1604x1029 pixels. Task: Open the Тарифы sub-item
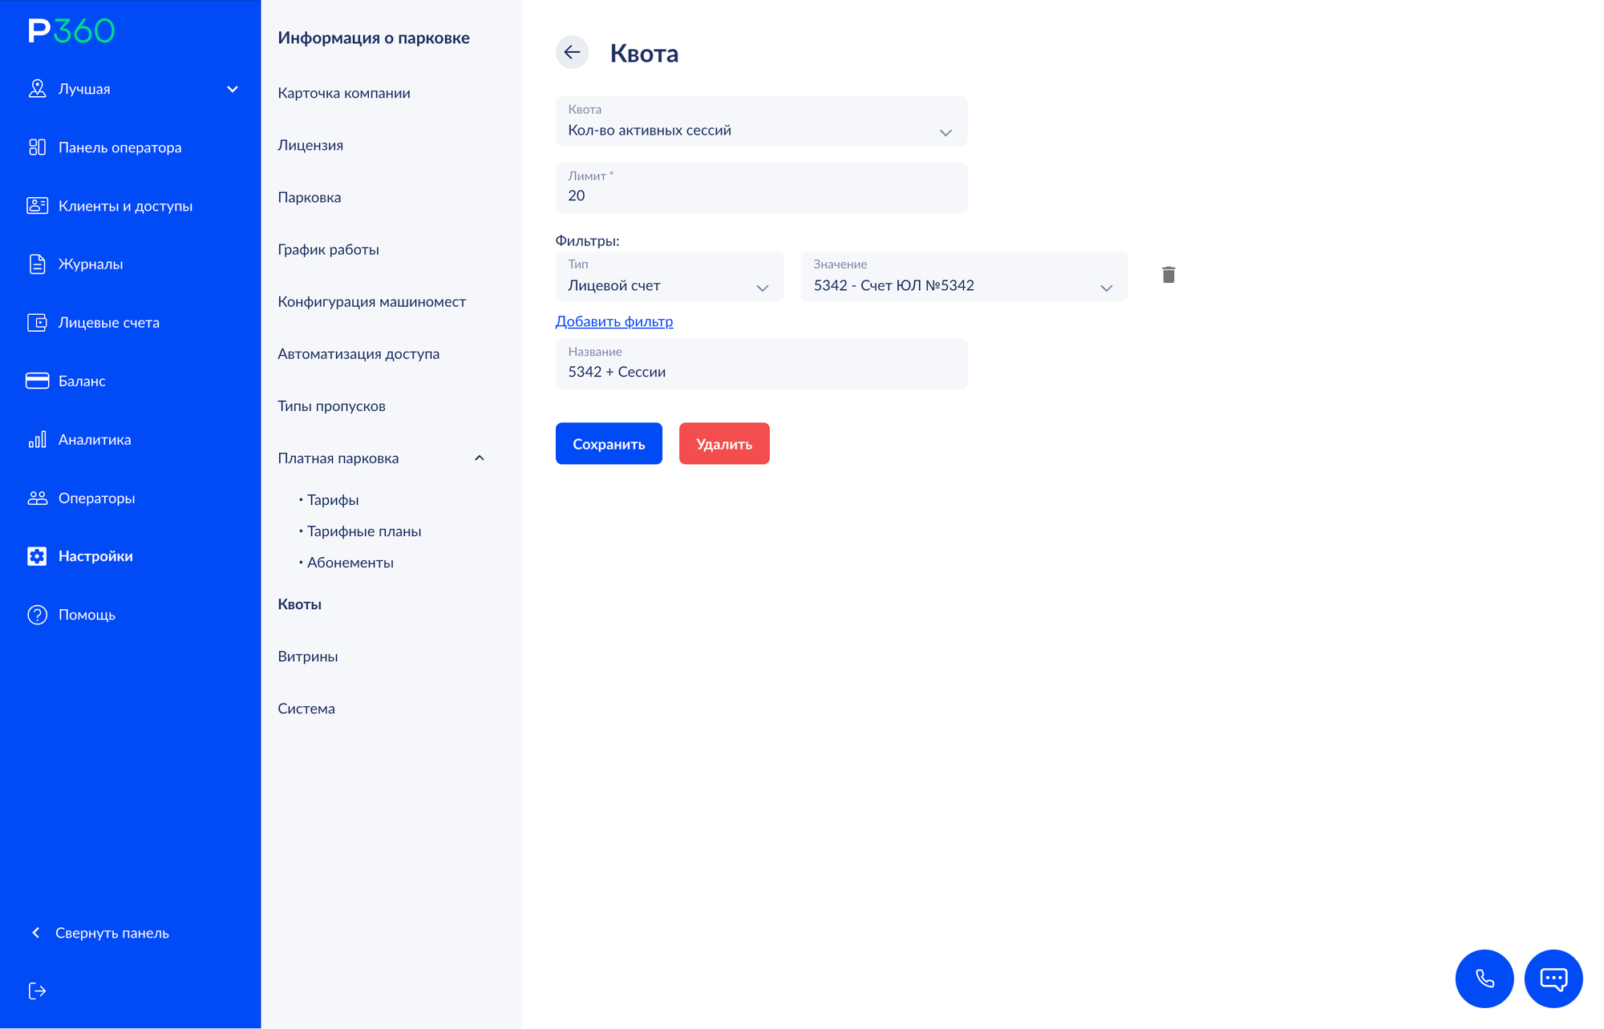pos(333,500)
